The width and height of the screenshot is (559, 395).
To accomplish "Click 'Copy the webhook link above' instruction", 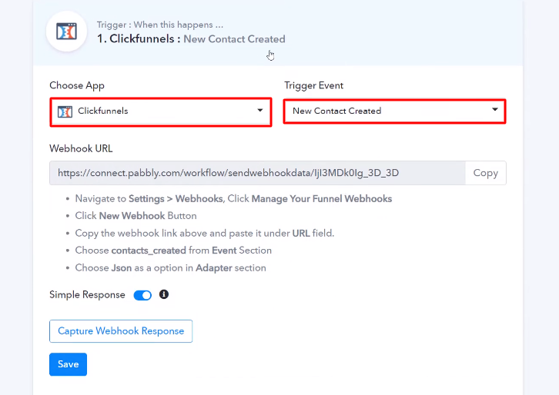I will click(205, 233).
